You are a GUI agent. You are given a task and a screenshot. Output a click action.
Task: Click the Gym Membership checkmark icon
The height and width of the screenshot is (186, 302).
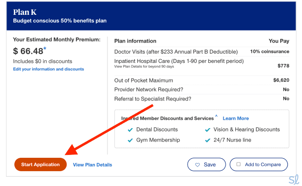130,140
